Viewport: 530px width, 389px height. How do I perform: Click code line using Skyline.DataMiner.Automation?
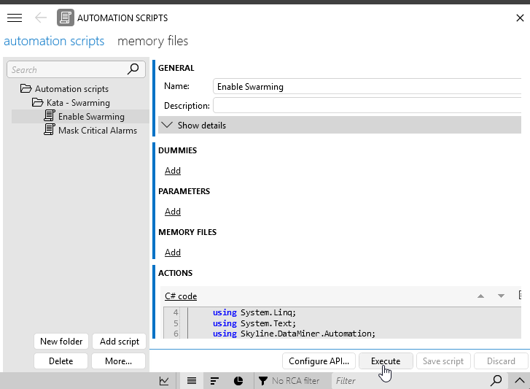point(294,334)
